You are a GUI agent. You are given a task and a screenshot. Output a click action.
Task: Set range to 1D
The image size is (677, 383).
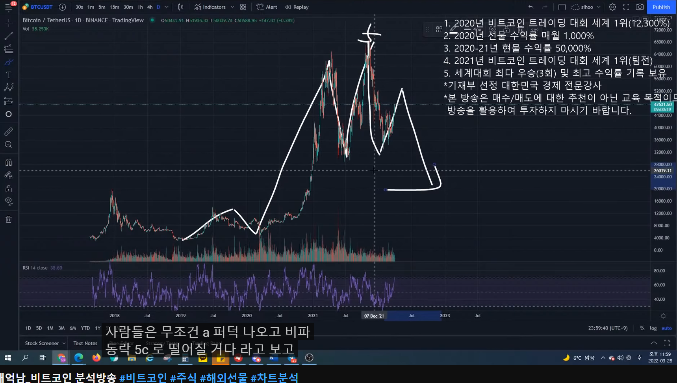28,328
